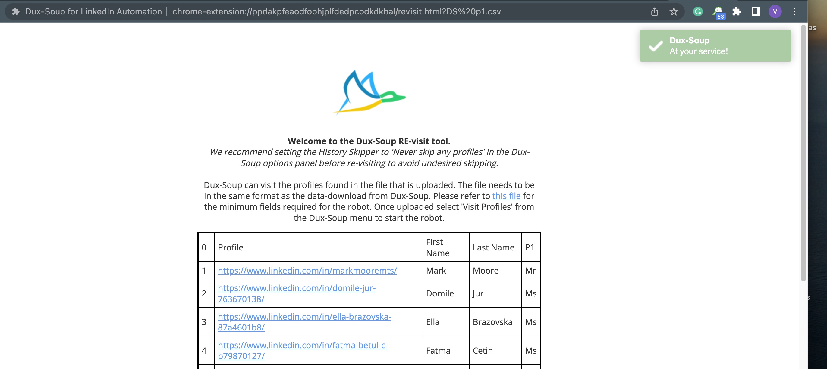The width and height of the screenshot is (827, 369).
Task: Bookmark this page via the star icon
Action: (674, 11)
